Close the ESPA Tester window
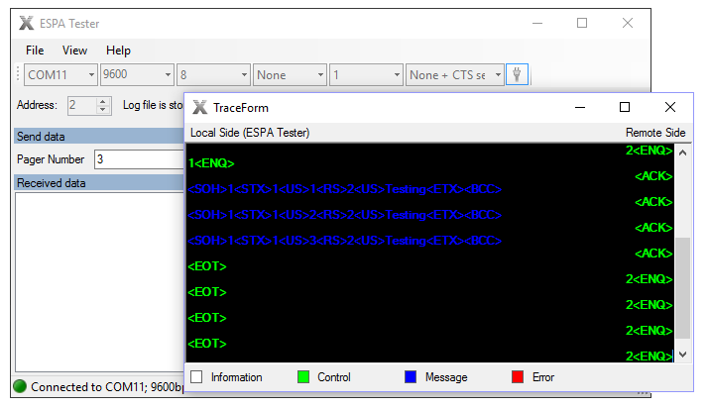 pyautogui.click(x=628, y=23)
